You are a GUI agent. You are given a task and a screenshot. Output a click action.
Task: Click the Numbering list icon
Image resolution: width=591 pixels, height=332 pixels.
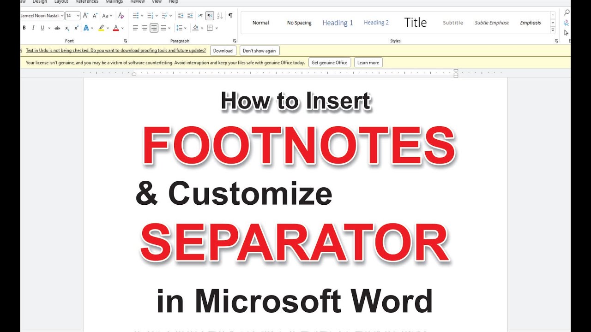click(150, 16)
